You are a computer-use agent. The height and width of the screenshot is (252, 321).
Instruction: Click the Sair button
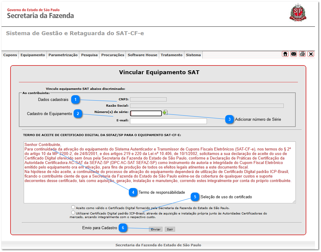click(x=170, y=229)
